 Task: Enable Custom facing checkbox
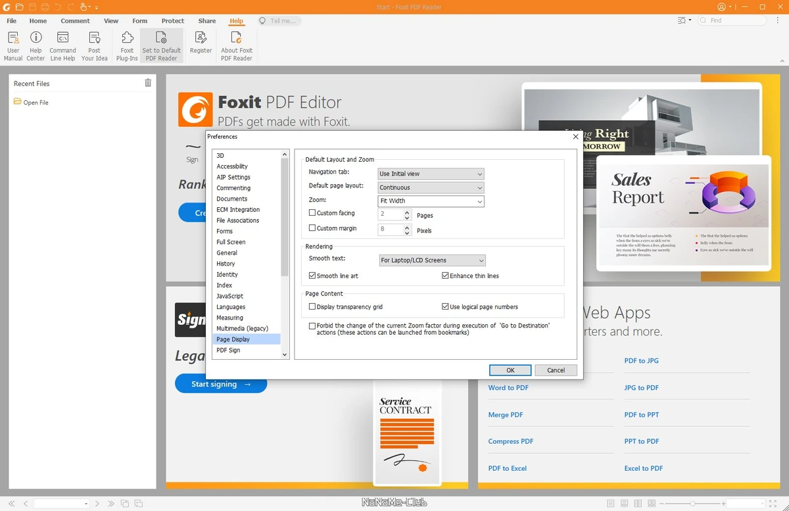tap(312, 213)
